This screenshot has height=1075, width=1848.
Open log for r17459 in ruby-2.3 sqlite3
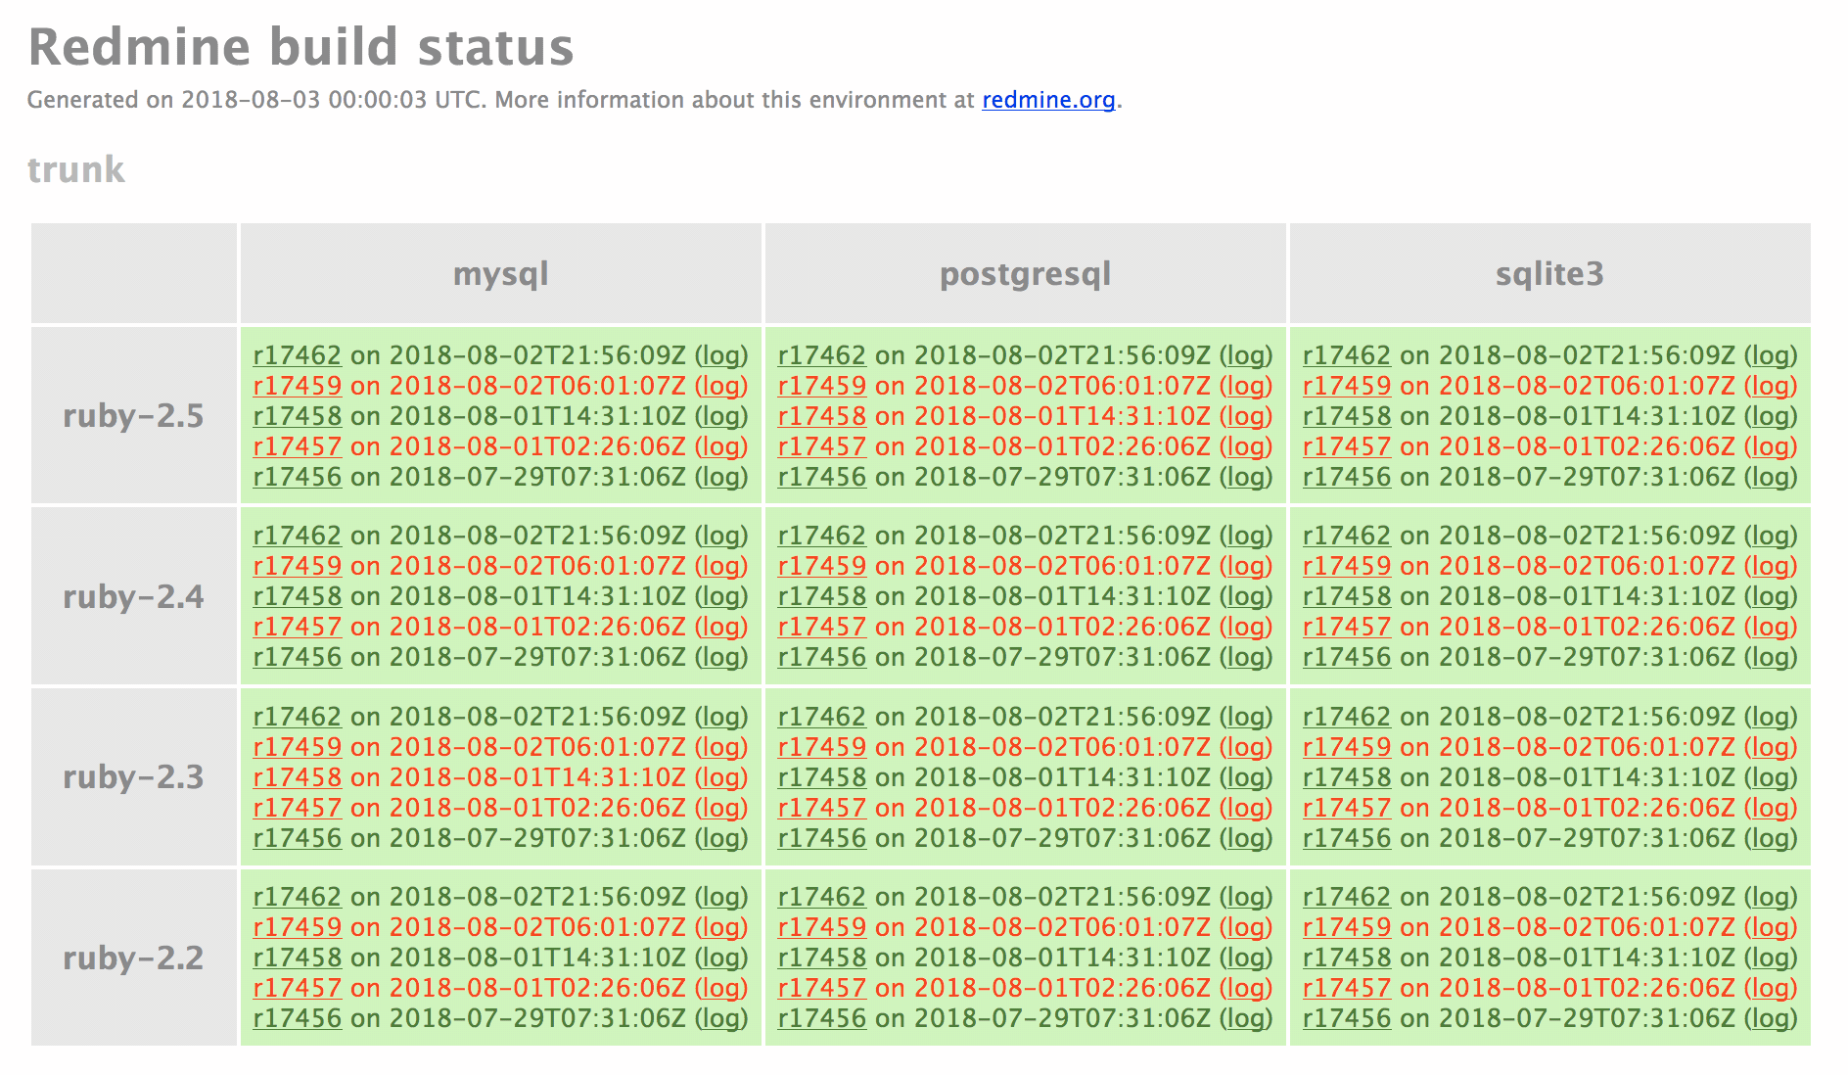(x=1771, y=747)
